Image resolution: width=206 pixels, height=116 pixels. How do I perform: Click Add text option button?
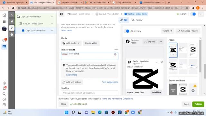point(72,82)
